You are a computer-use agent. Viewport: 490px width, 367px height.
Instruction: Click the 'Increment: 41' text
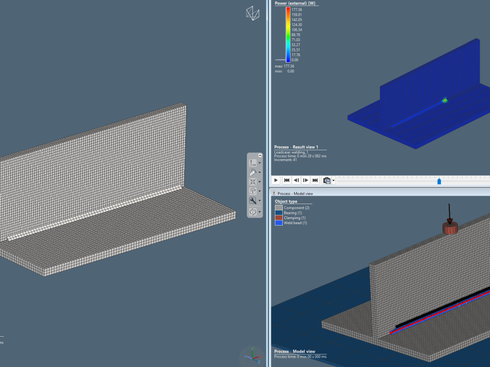point(285,160)
